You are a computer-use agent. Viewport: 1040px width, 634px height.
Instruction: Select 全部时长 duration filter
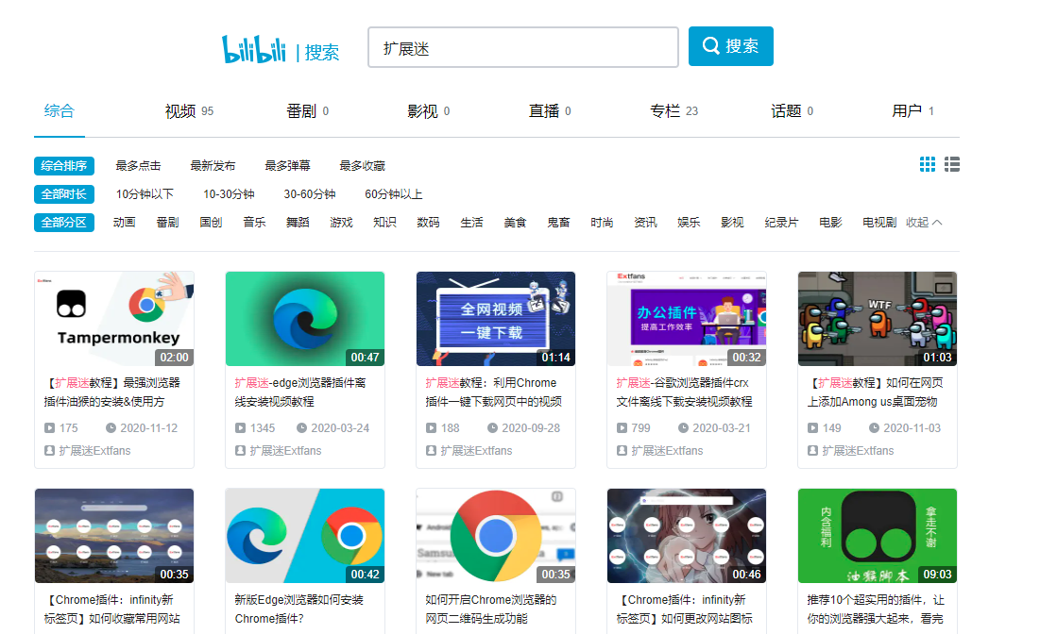pyautogui.click(x=64, y=194)
